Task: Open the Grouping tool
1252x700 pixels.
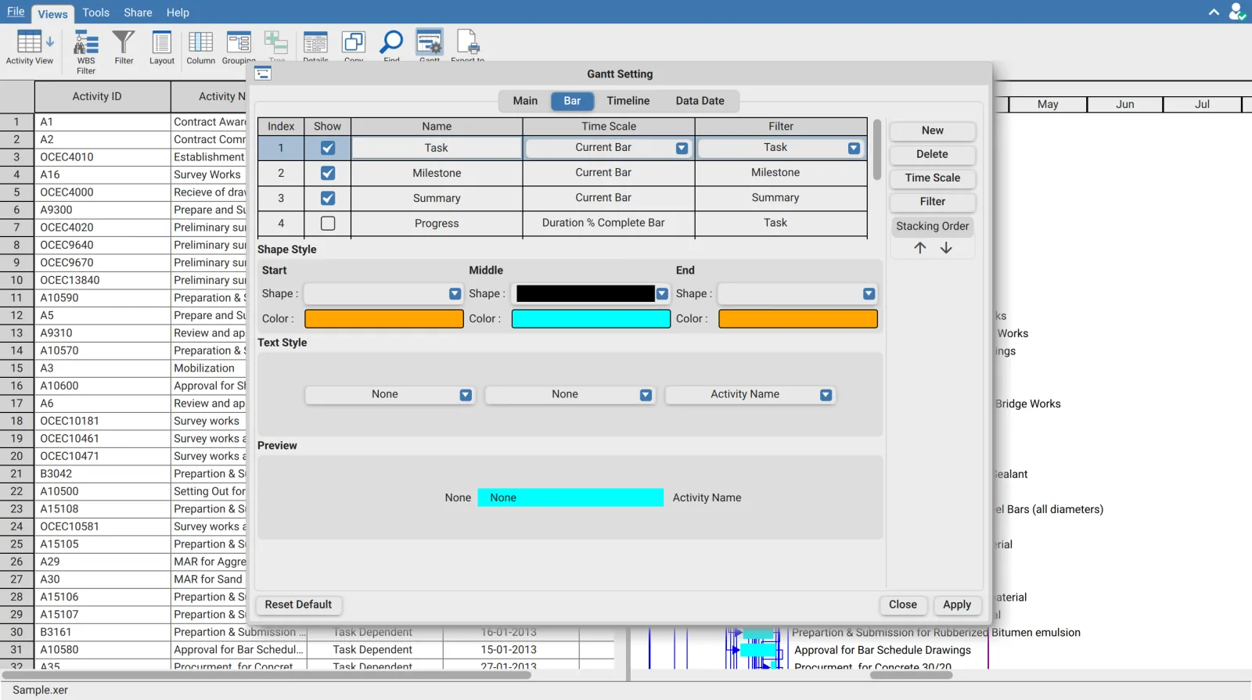Action: pos(239,47)
